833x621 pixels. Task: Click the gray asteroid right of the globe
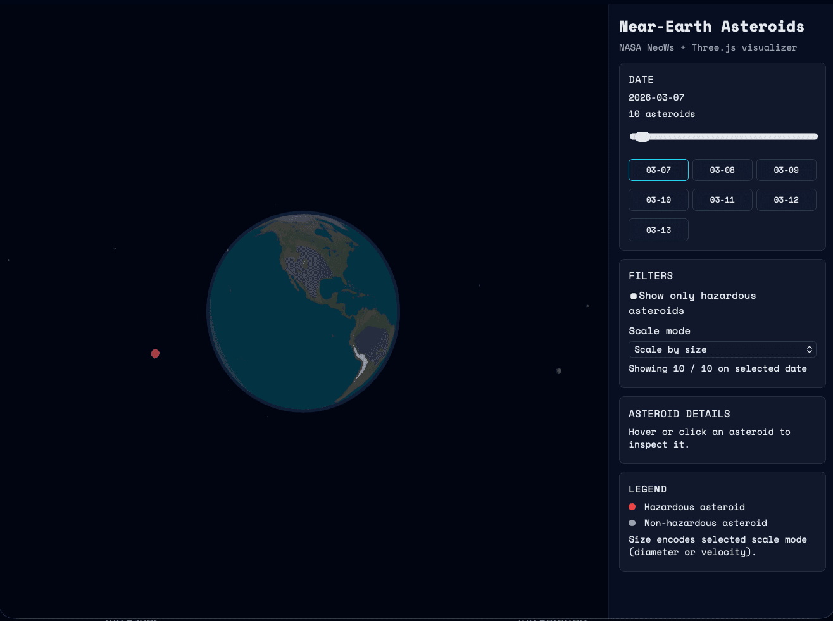[x=558, y=371]
